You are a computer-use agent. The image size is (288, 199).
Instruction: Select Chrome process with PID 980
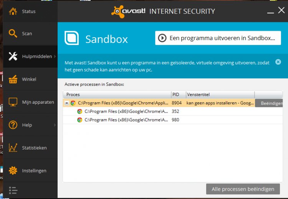click(173, 120)
